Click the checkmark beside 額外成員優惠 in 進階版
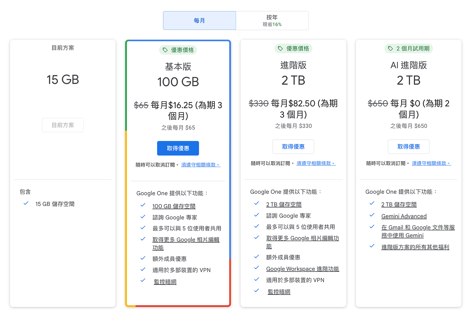 [x=256, y=257]
